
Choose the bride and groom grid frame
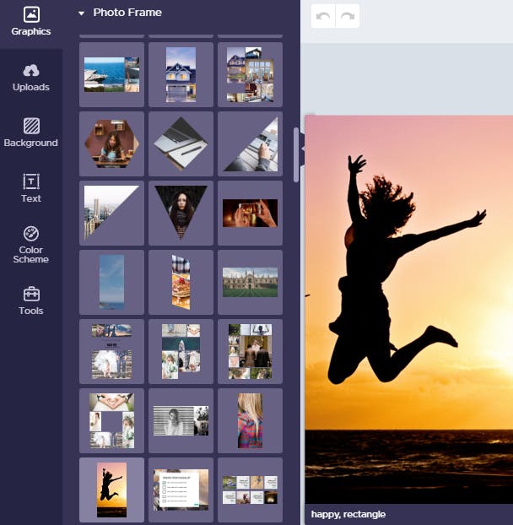click(250, 352)
